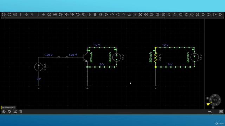Select the resistor component in toolbar
This screenshot has height=126, width=225.
point(21,15)
